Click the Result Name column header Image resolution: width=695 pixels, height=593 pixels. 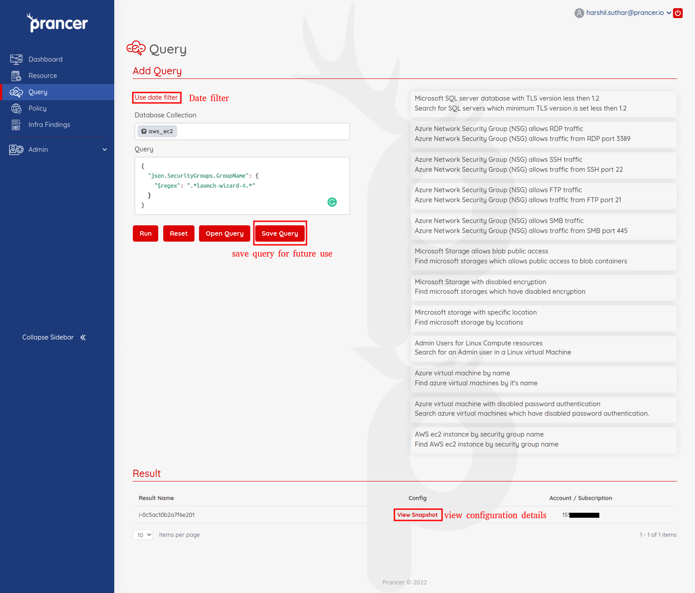tap(156, 498)
